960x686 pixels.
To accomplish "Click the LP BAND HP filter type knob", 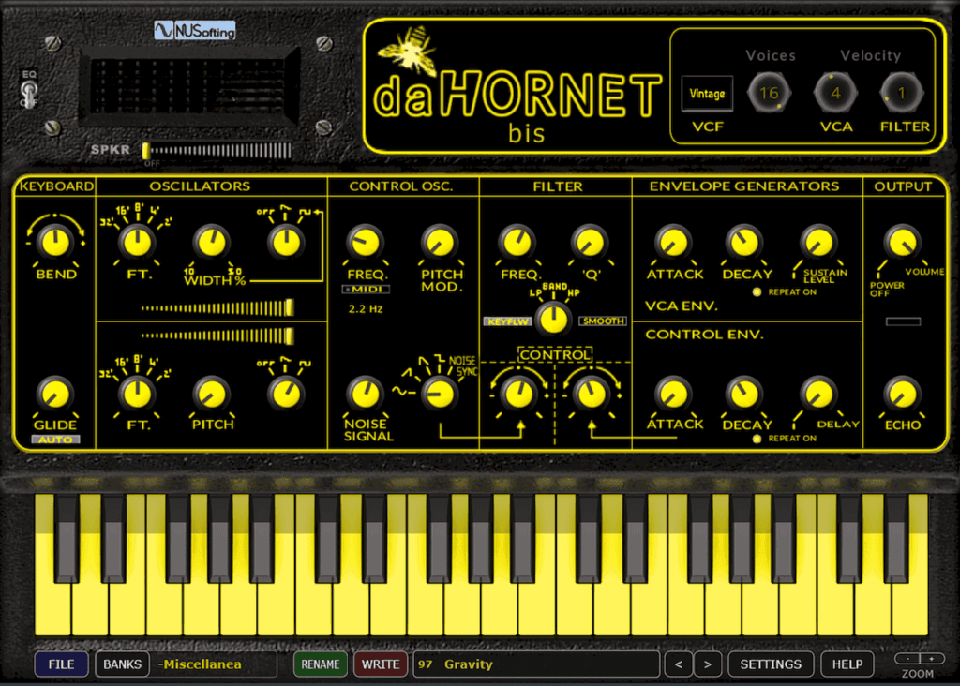I will tap(553, 319).
